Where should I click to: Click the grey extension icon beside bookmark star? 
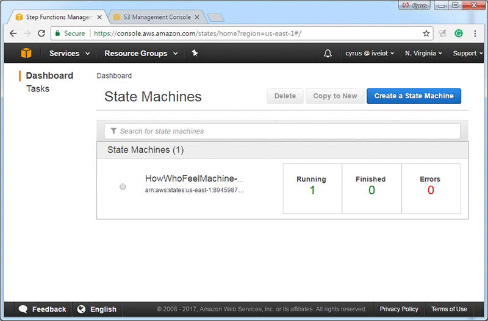(x=443, y=34)
